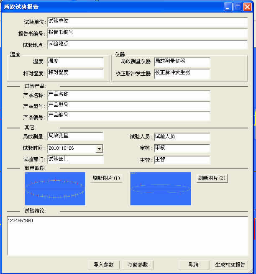Select the 局放测量仪器 input field
Screen dimensions: 256x274
point(182,62)
